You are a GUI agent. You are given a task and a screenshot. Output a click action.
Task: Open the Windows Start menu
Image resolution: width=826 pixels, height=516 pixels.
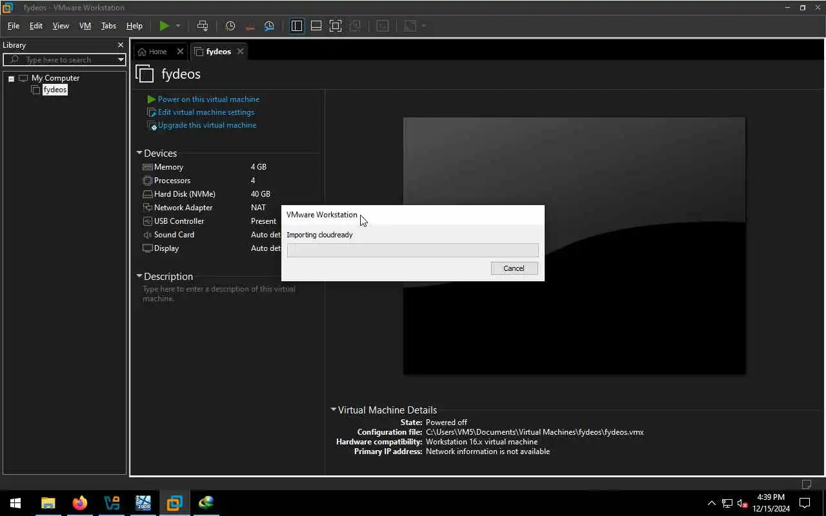[15, 503]
